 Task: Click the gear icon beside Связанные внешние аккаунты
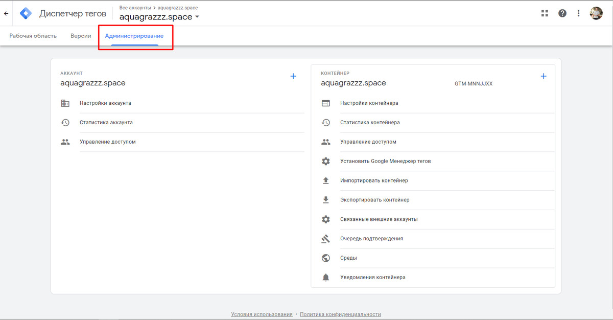[325, 219]
